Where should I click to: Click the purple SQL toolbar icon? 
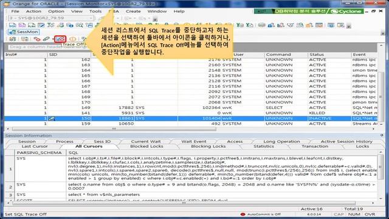tap(22, 25)
